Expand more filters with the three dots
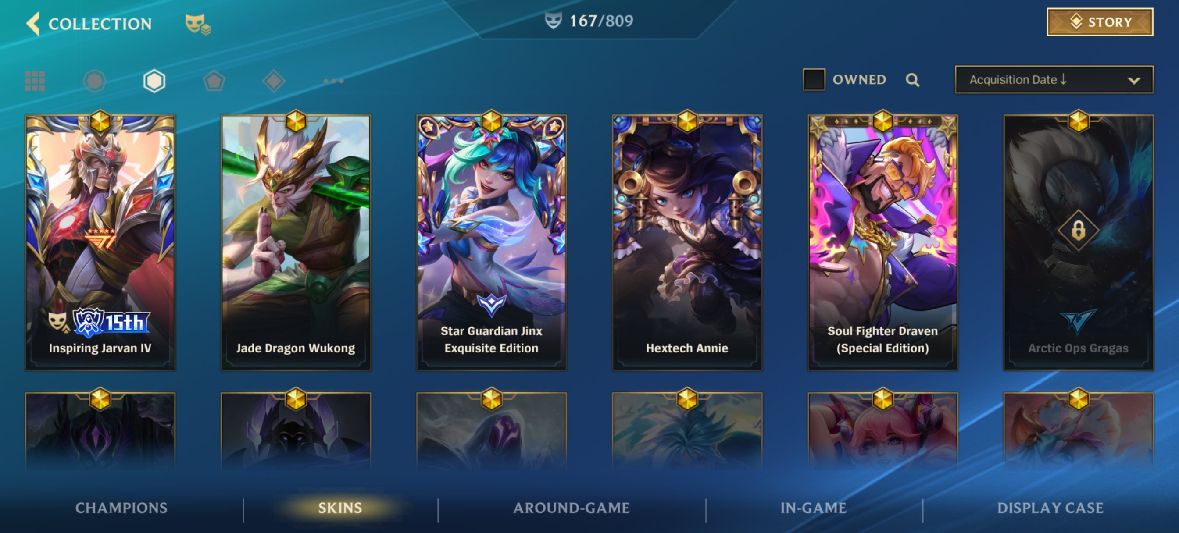 pos(333,82)
